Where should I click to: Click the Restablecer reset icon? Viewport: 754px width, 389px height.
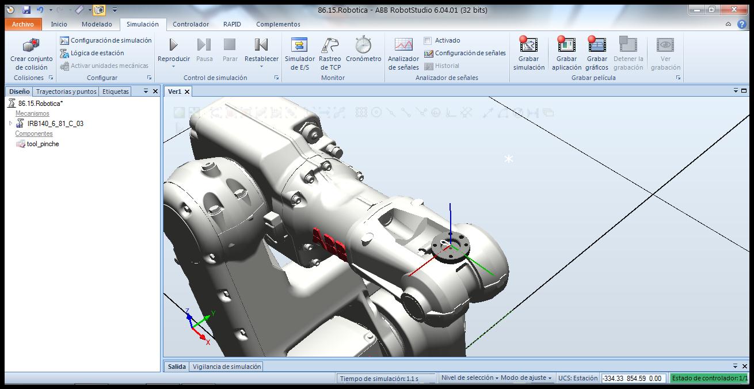click(261, 45)
